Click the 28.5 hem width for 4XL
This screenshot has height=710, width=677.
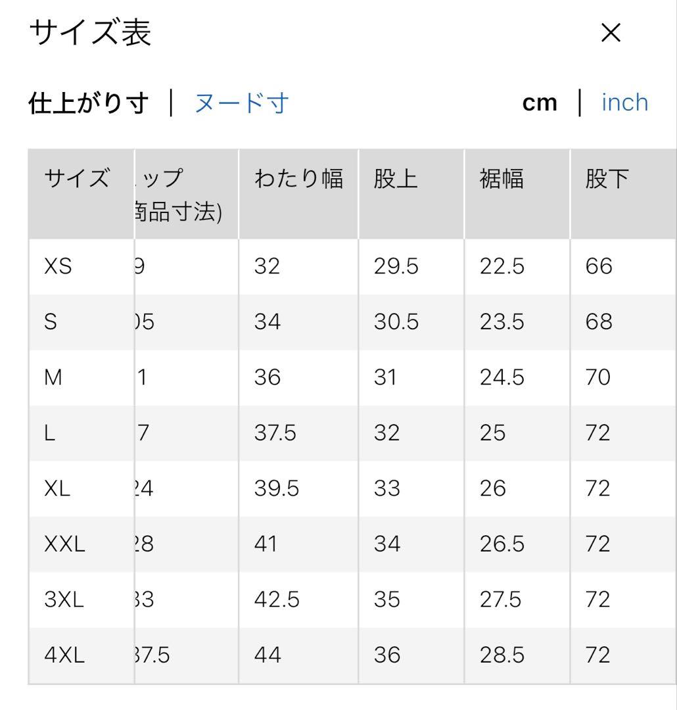[502, 655]
